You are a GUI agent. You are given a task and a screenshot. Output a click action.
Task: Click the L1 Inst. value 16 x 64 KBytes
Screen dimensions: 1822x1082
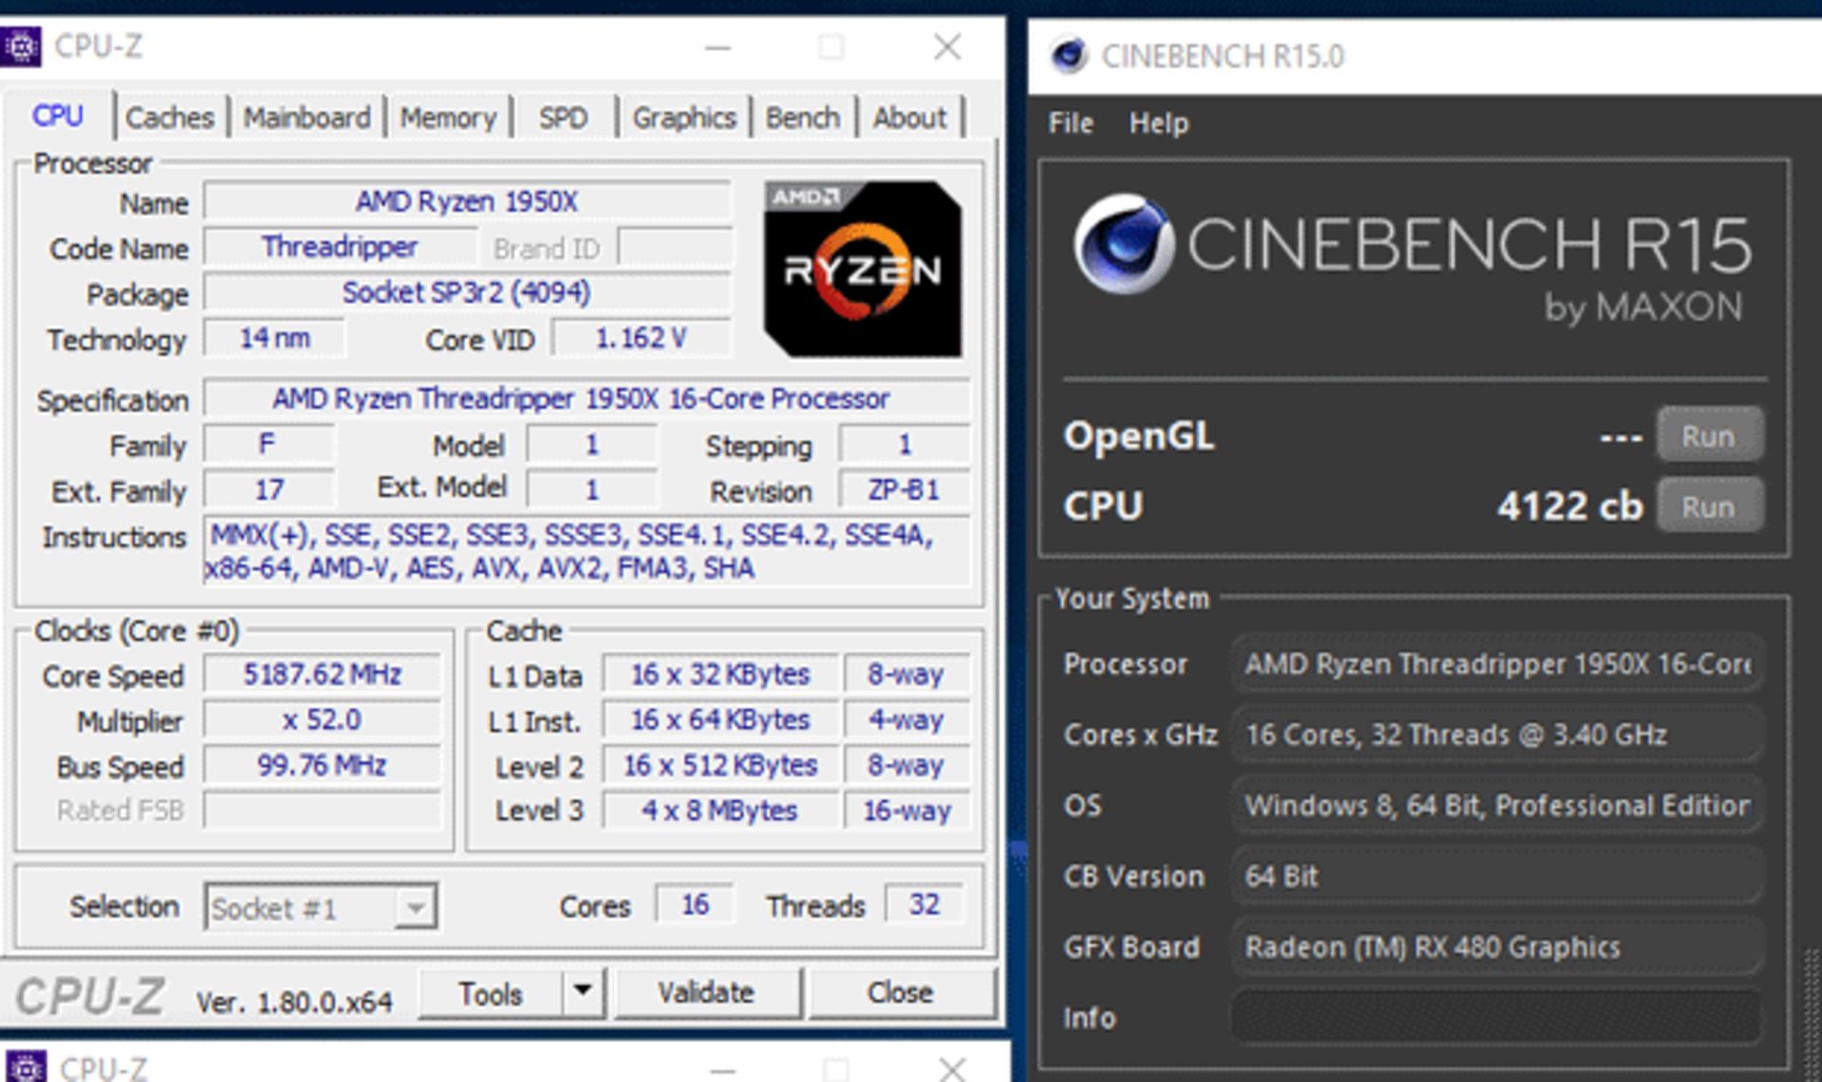(x=720, y=719)
